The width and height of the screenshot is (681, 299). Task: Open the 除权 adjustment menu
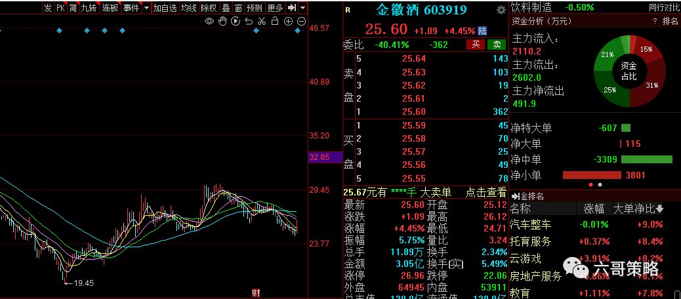pyautogui.click(x=209, y=8)
